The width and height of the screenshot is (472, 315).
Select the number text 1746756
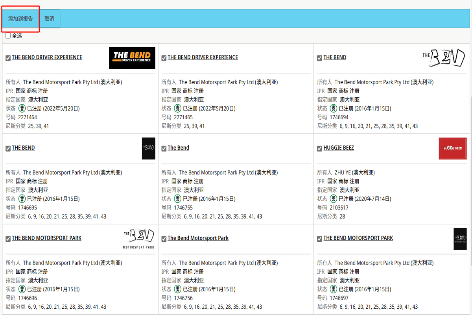(x=183, y=298)
